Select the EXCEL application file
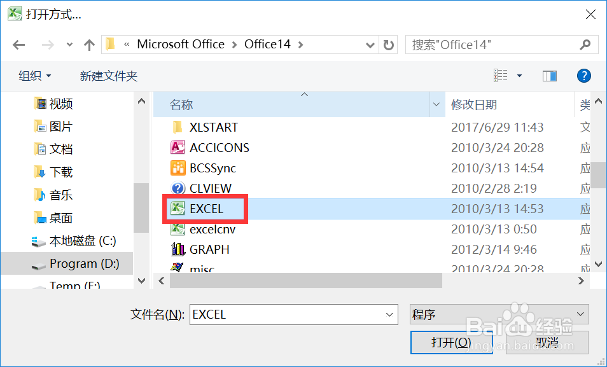This screenshot has height=367, width=607. click(206, 209)
